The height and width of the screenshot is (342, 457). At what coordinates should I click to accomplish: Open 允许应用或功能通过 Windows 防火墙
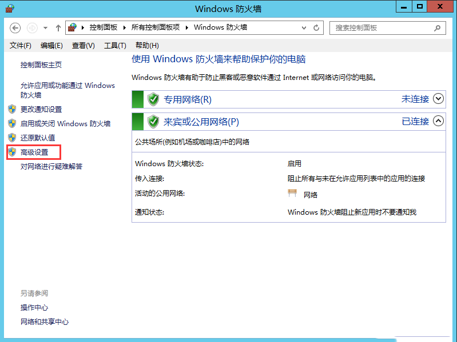(x=67, y=90)
